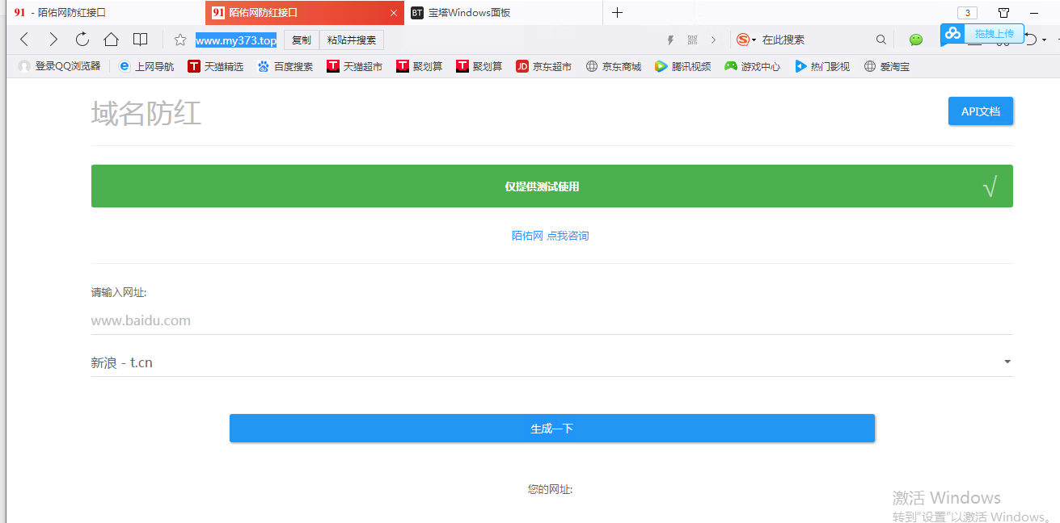This screenshot has height=523, width=1060.
Task: Click the browser forward arrow
Action: 53,40
